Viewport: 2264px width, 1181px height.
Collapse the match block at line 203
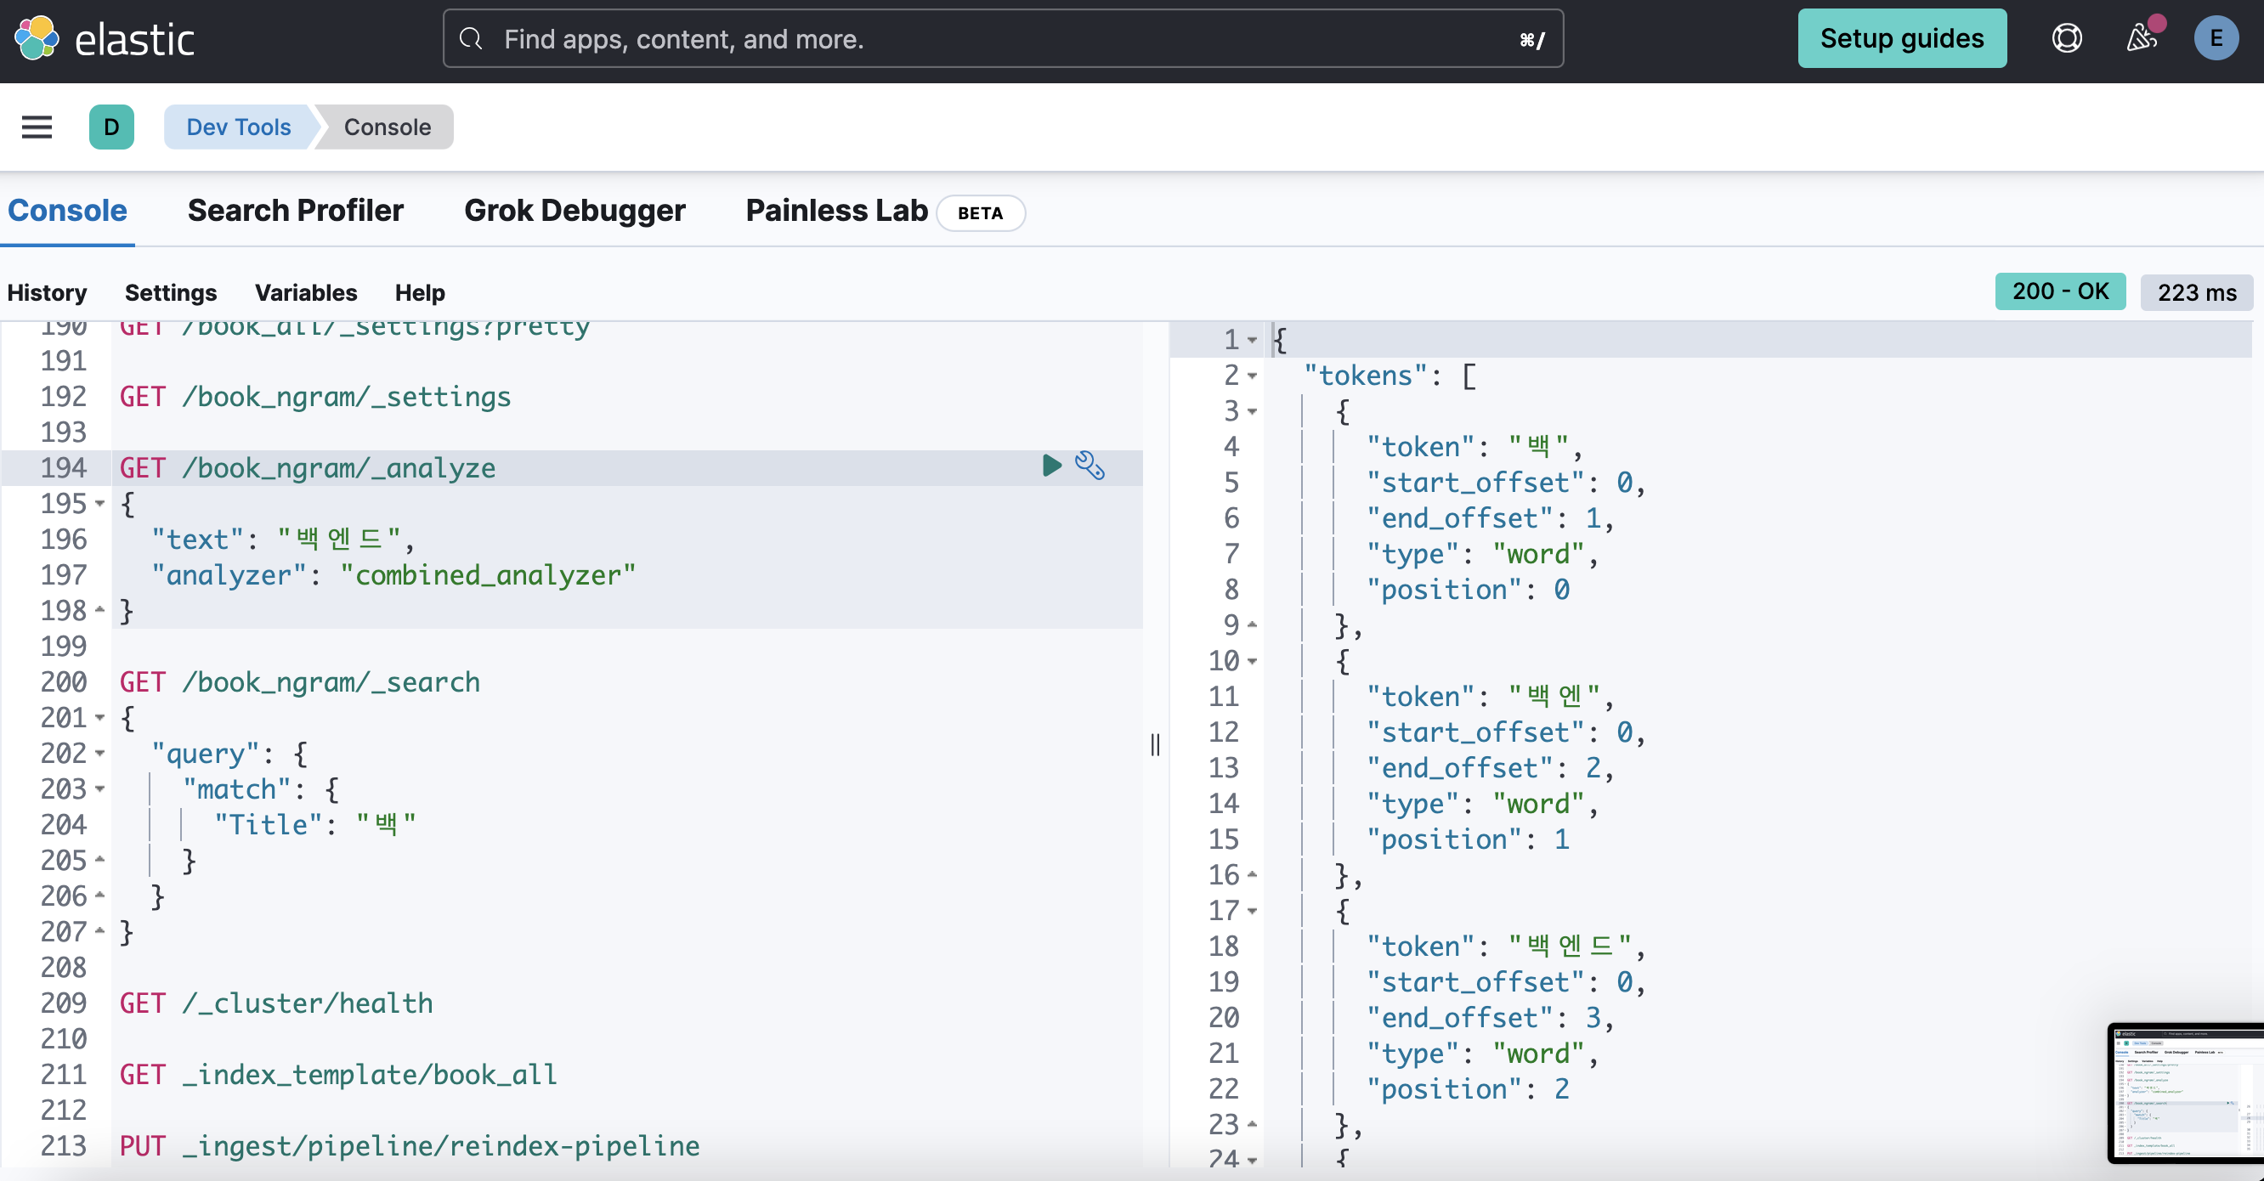tap(100, 789)
